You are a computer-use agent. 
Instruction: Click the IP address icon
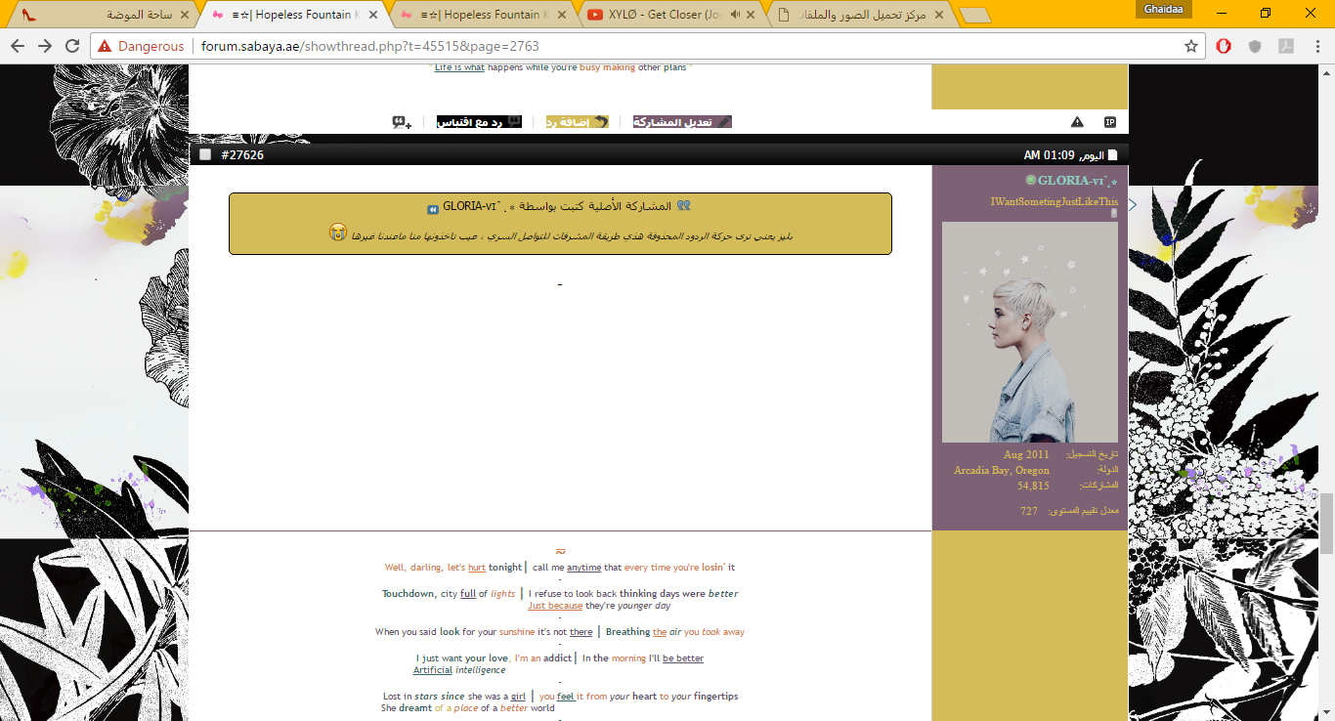pos(1110,122)
